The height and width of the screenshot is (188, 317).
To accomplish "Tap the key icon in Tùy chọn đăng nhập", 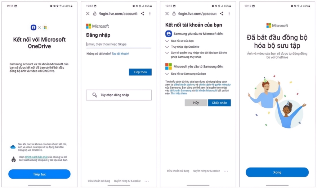I will pos(95,95).
